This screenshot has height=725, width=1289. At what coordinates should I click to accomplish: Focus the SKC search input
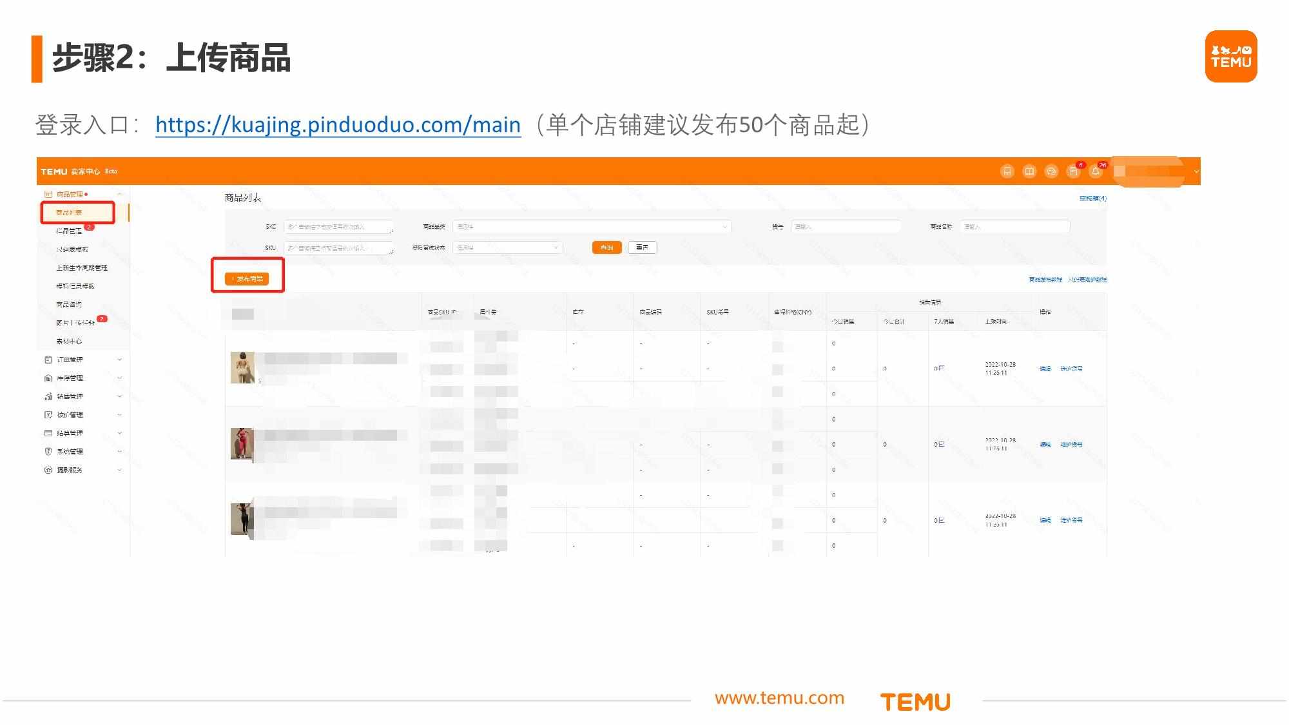coord(338,227)
